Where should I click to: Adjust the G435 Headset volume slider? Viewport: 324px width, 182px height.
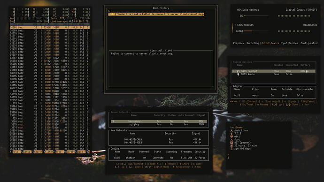(x=256, y=31)
